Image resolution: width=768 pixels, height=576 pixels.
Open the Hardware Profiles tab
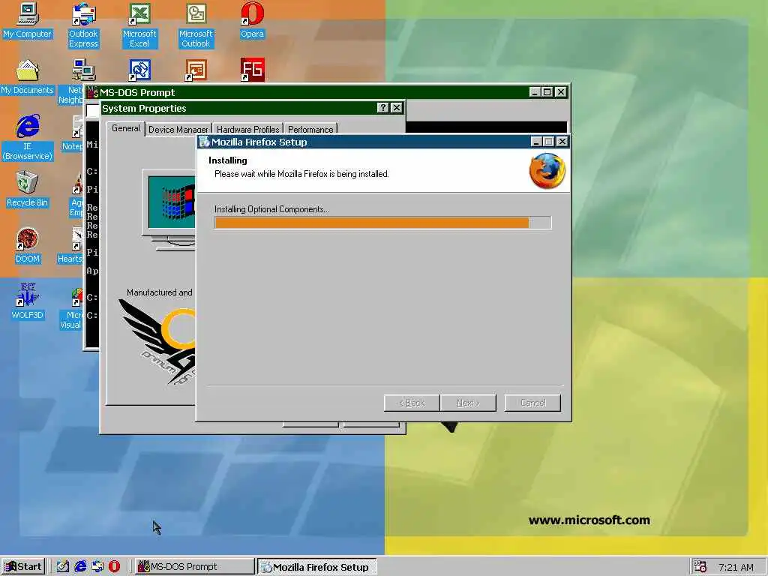pyautogui.click(x=247, y=129)
